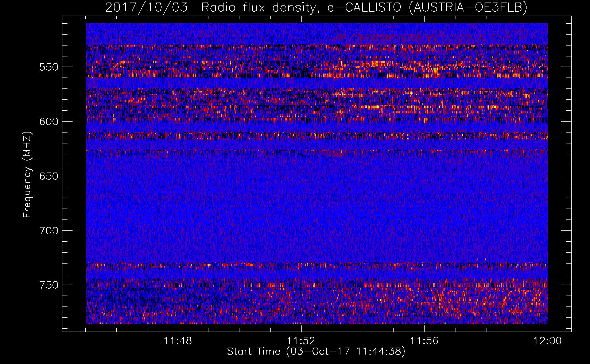The width and height of the screenshot is (590, 364).
Task: Click the 11:52 time tick label
Action: (x=301, y=341)
